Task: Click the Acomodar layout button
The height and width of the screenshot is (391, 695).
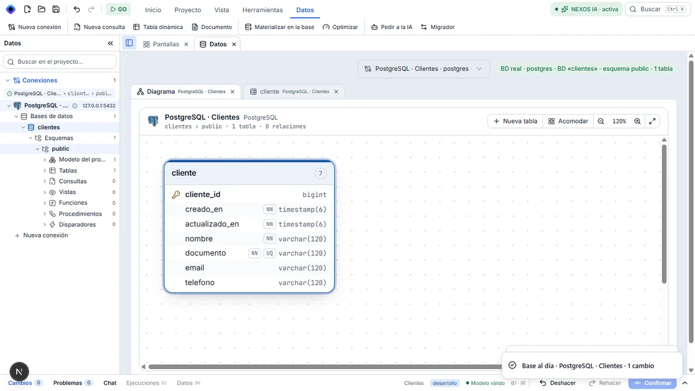Action: point(568,121)
